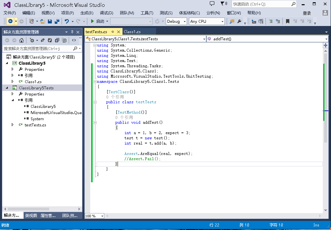Screen dimensions: 331x230
Task: Click the pending changes filter clock icon
Action: coord(32,40)
